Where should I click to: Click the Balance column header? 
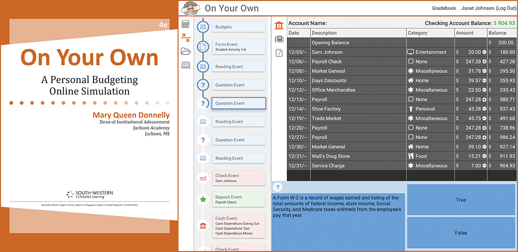pyautogui.click(x=502, y=33)
